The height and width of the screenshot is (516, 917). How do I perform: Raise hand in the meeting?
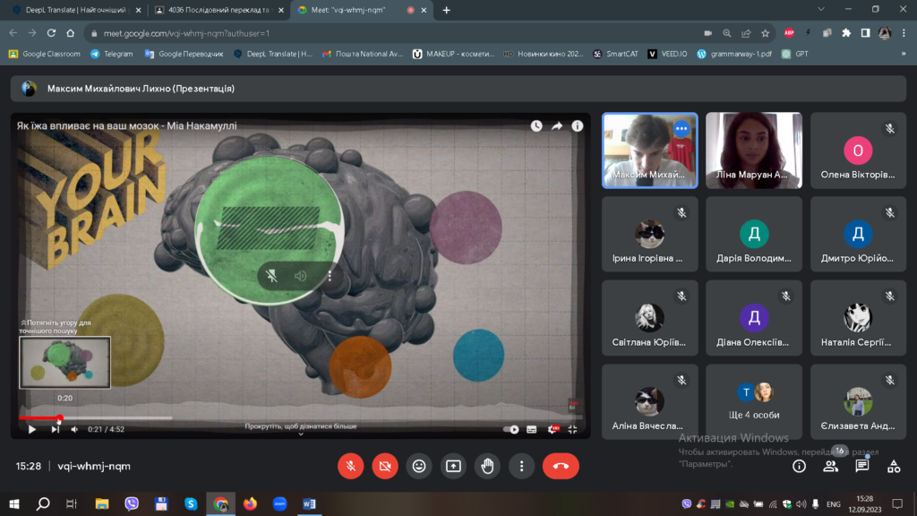(x=487, y=466)
